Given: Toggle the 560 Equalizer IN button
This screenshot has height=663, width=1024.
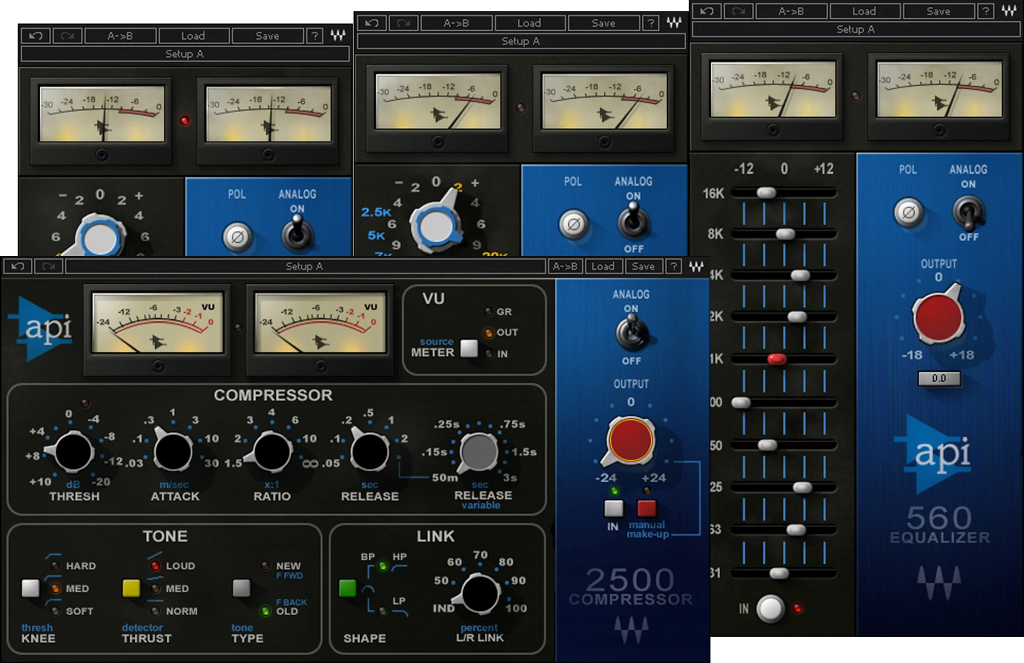Looking at the screenshot, I should click(x=770, y=608).
